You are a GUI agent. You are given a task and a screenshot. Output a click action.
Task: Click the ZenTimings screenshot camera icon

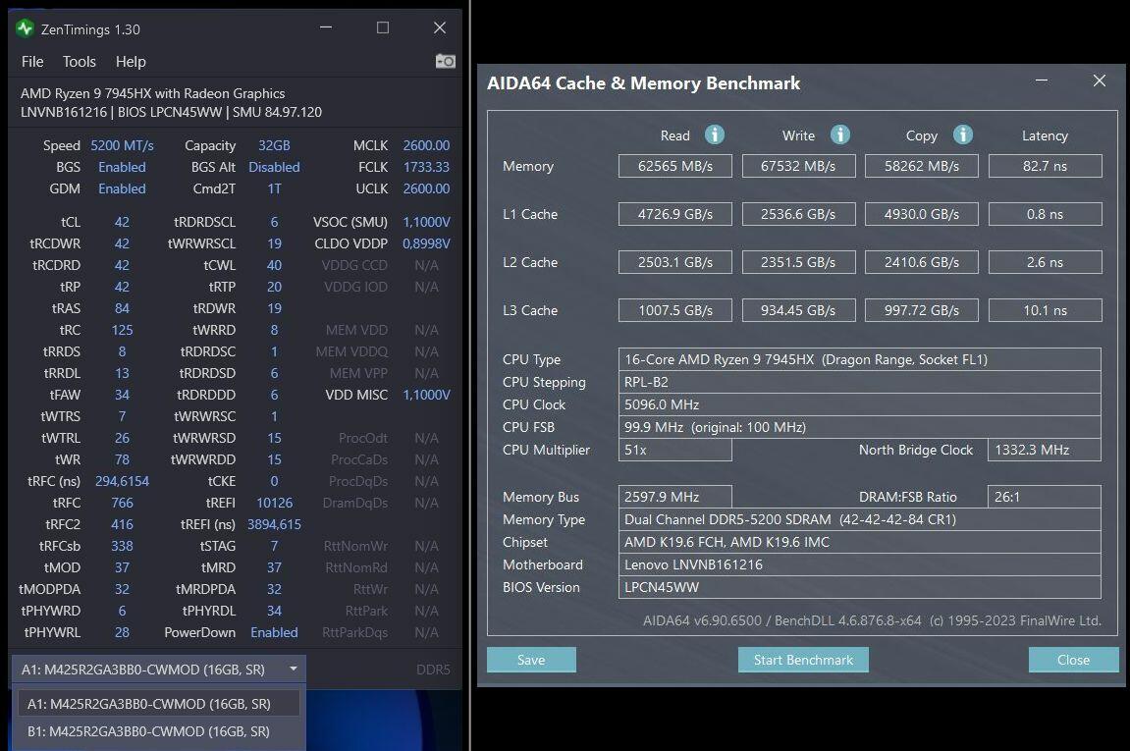445,61
